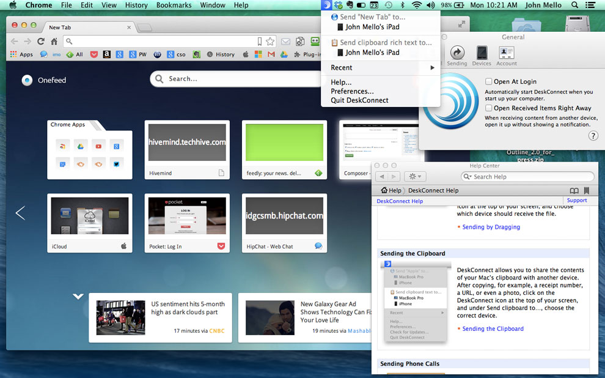Click the down chevron beside the news feed
The width and height of the screenshot is (605, 378).
point(78,297)
